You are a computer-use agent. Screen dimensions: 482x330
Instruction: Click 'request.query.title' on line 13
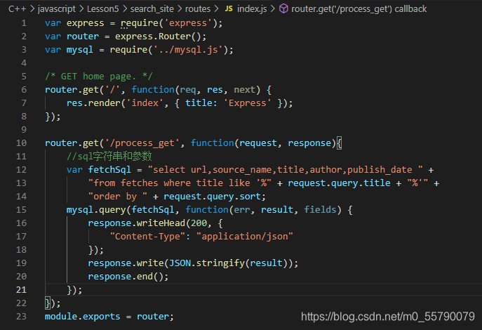coord(339,183)
